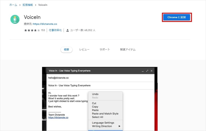Expand the Writing Direction submenu arrow
The width and height of the screenshot is (206, 131).
[x=119, y=126]
